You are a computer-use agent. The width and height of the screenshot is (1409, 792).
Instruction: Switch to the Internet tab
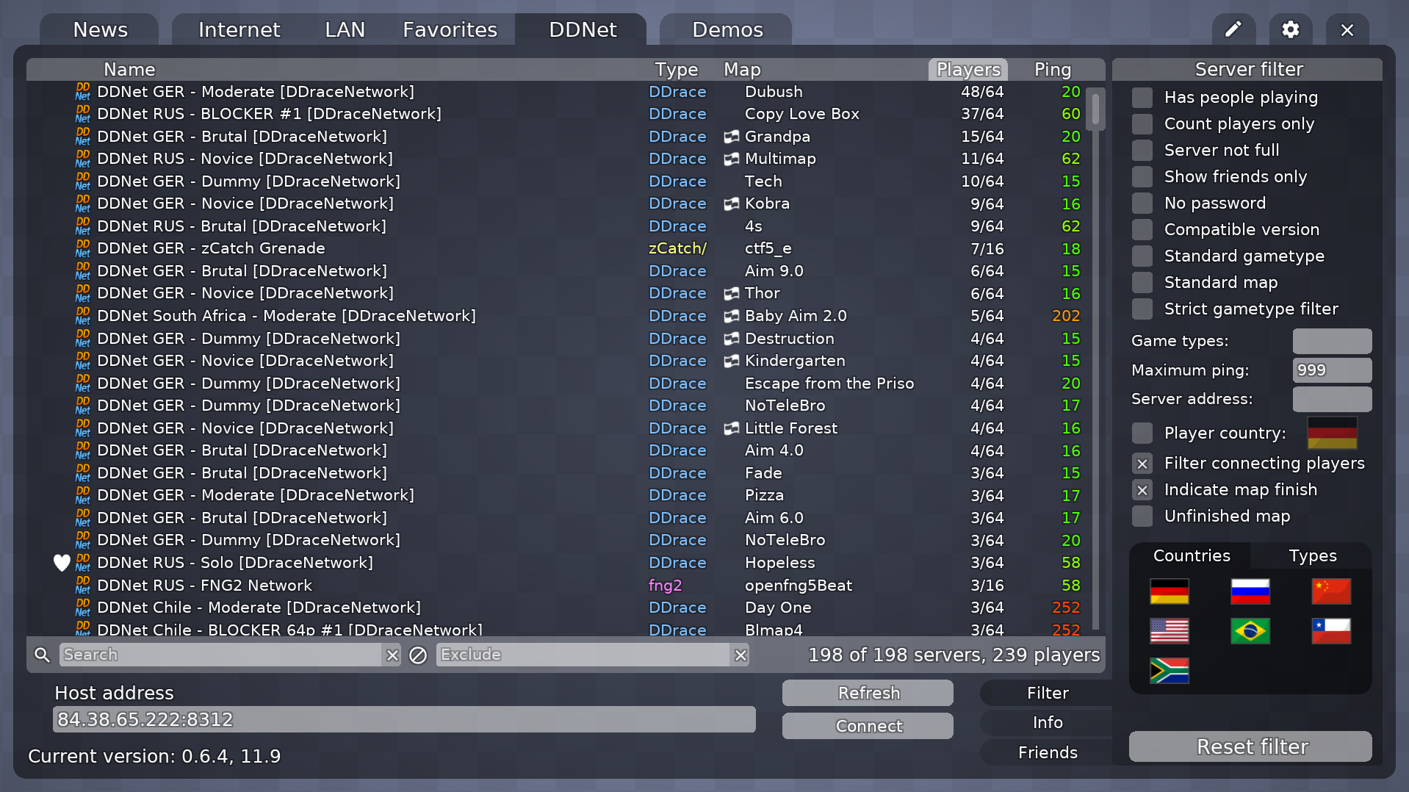click(239, 29)
